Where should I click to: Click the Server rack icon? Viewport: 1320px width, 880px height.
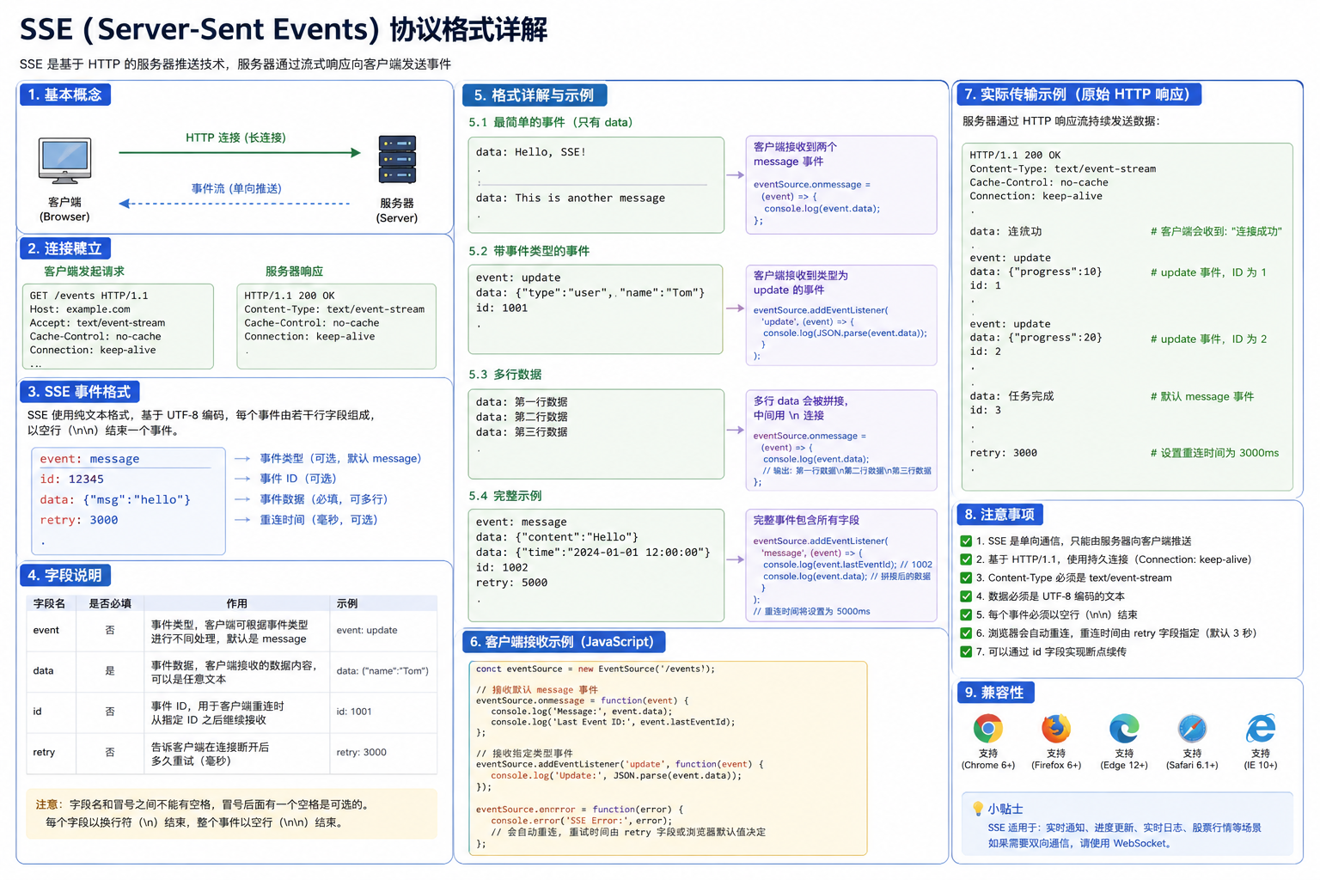coord(397,160)
